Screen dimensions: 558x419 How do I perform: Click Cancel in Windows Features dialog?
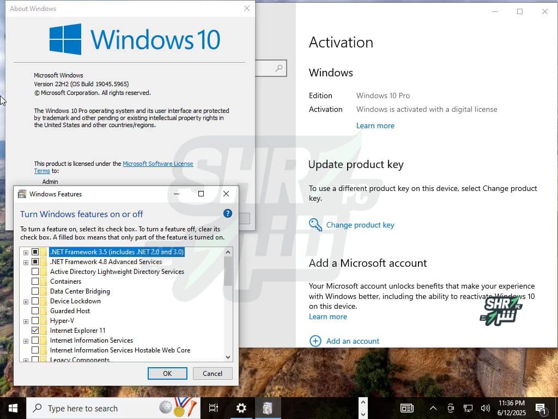click(x=213, y=373)
